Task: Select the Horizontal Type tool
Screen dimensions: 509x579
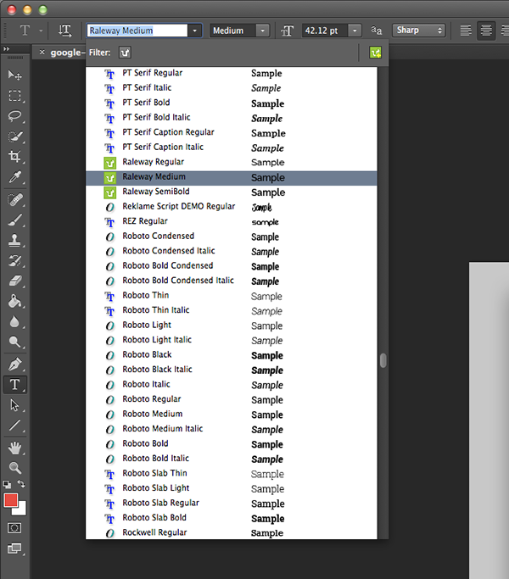Action: point(14,384)
